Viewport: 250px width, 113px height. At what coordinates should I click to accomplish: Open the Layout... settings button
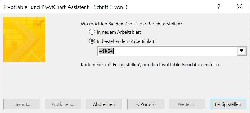22,104
